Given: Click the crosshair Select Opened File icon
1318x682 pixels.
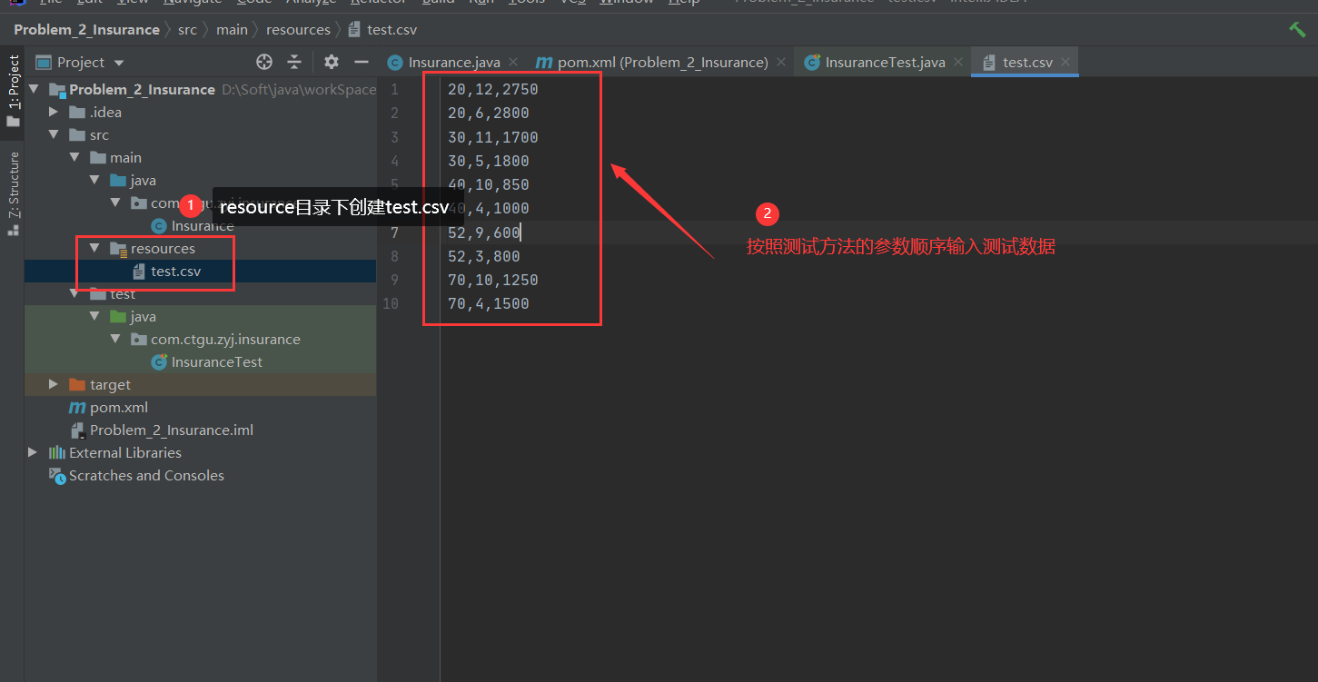Looking at the screenshot, I should [263, 62].
